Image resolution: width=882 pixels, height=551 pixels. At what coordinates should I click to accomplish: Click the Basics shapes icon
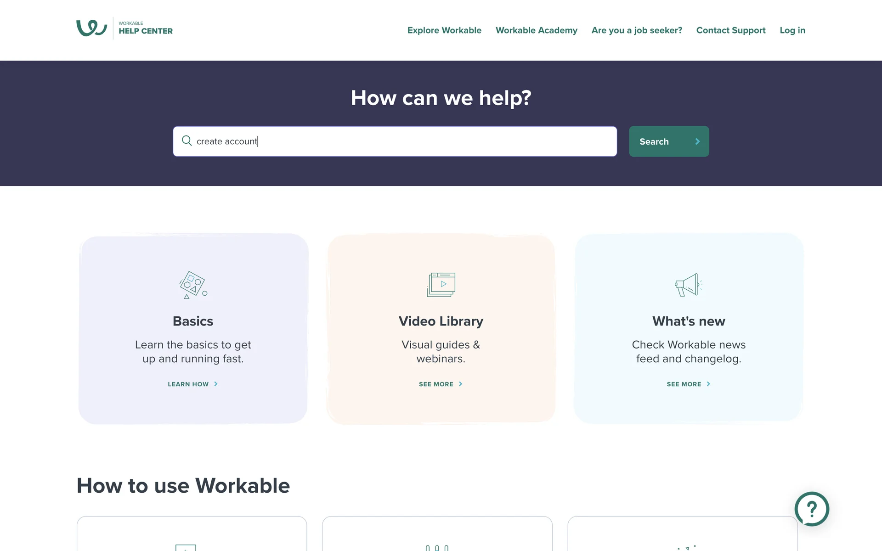click(x=193, y=285)
